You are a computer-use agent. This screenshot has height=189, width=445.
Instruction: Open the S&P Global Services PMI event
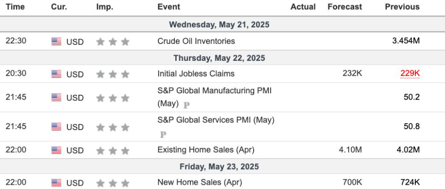click(215, 120)
